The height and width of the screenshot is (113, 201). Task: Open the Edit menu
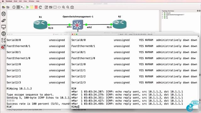(20, 1)
